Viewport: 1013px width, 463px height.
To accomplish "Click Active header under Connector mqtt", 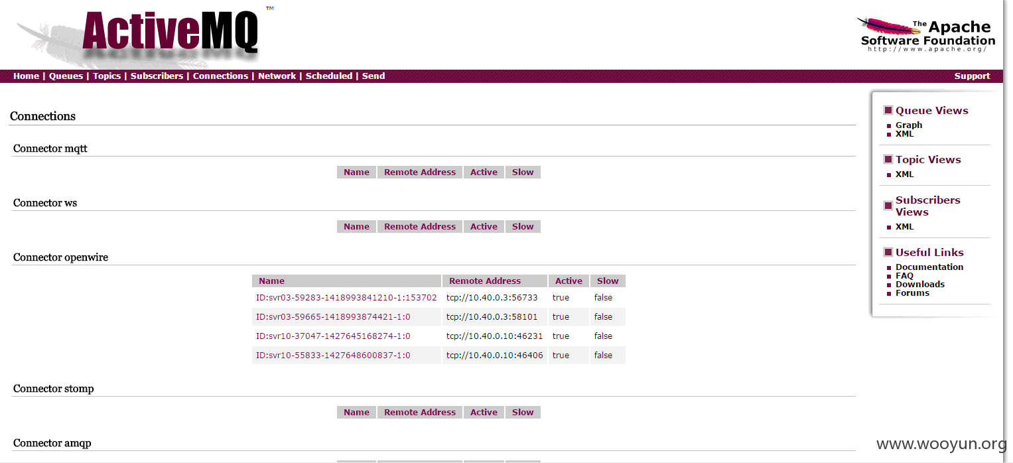I will 484,172.
